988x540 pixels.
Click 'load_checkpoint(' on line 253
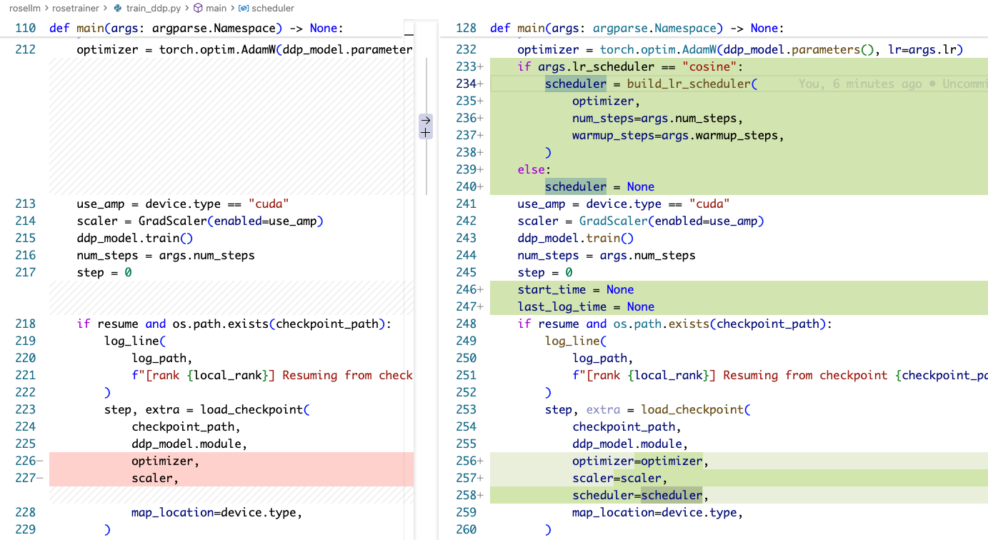coord(696,409)
